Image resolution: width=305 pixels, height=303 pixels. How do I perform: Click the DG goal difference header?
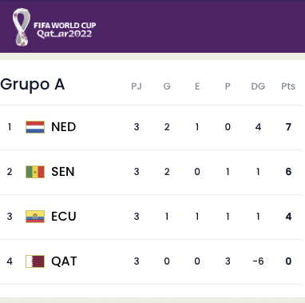[x=258, y=86]
